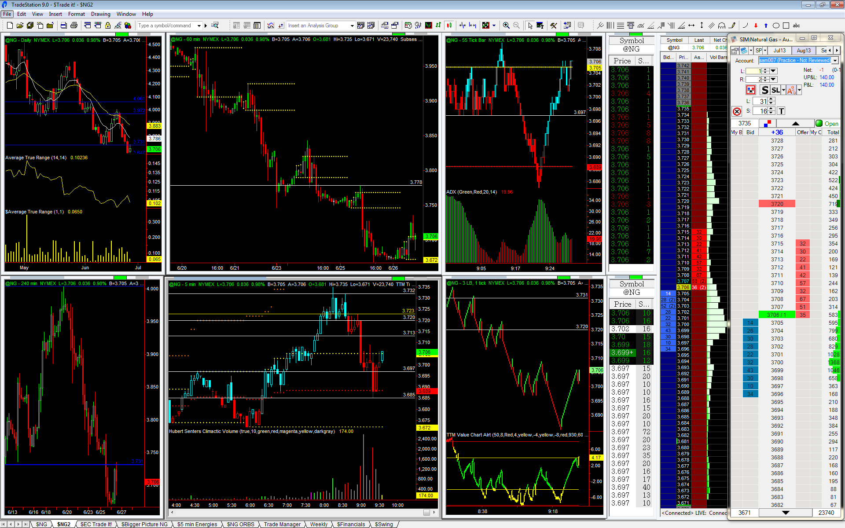Toggle the green bar chart type
845x528 pixels.
click(428, 26)
